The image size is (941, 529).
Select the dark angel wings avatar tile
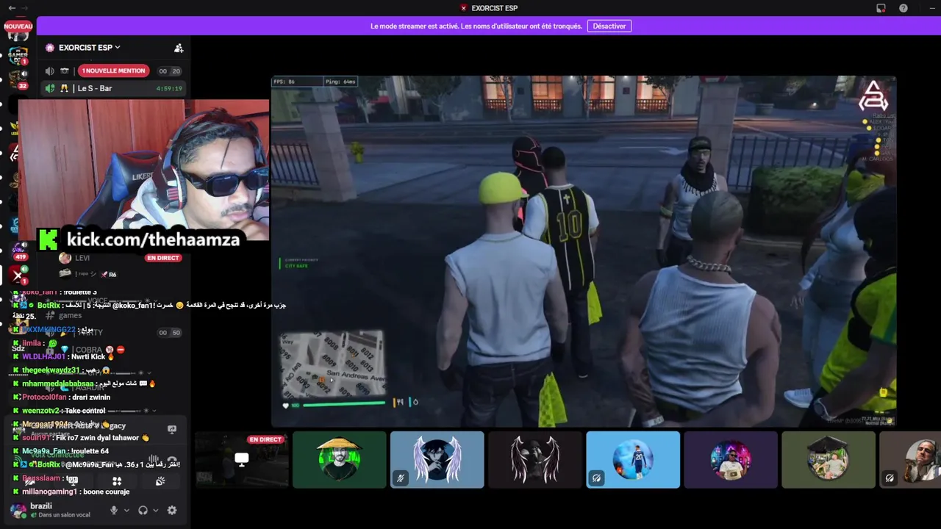(x=535, y=460)
